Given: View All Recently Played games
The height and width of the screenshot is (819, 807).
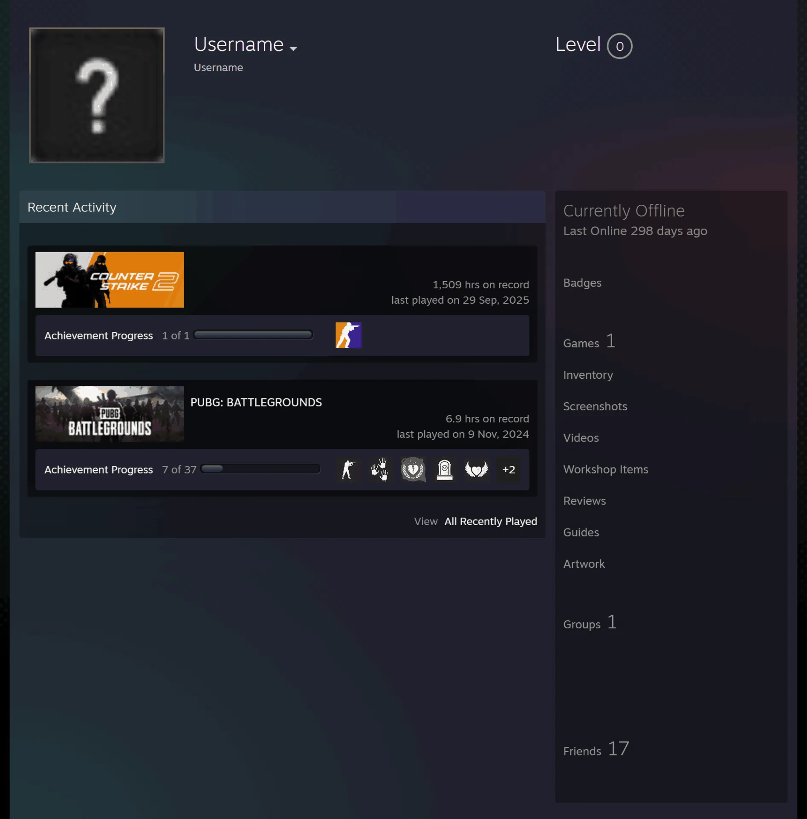Looking at the screenshot, I should pyautogui.click(x=491, y=521).
